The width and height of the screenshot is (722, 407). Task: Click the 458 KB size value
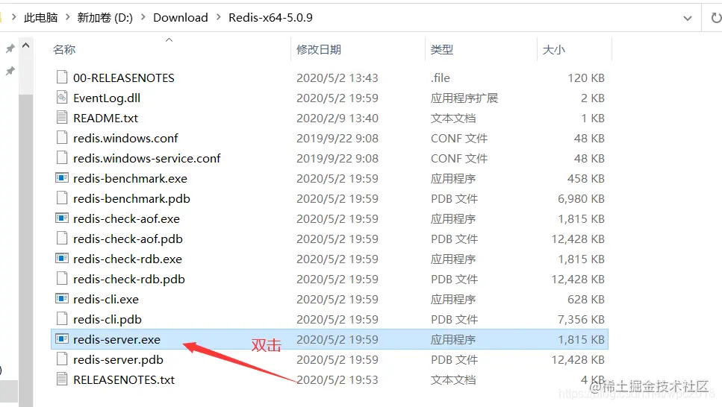click(585, 178)
